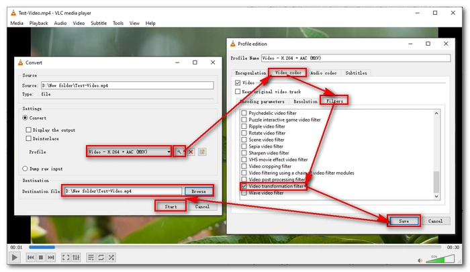Viewport: 470px width, 272px height.
Task: Open the Media menu
Action: click(x=17, y=23)
